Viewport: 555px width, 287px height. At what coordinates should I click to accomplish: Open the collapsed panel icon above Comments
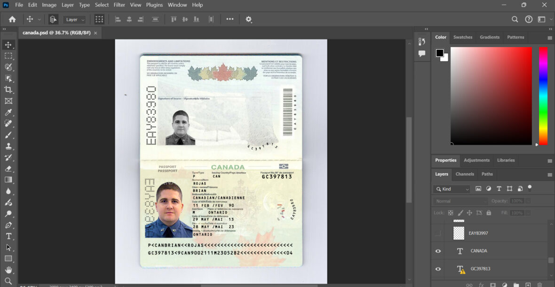pos(421,42)
